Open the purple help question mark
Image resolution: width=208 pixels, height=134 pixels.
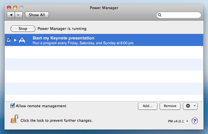pyautogui.click(x=195, y=121)
